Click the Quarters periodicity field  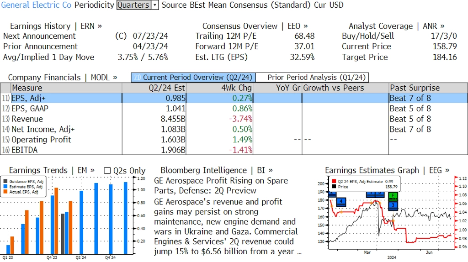[x=134, y=5]
